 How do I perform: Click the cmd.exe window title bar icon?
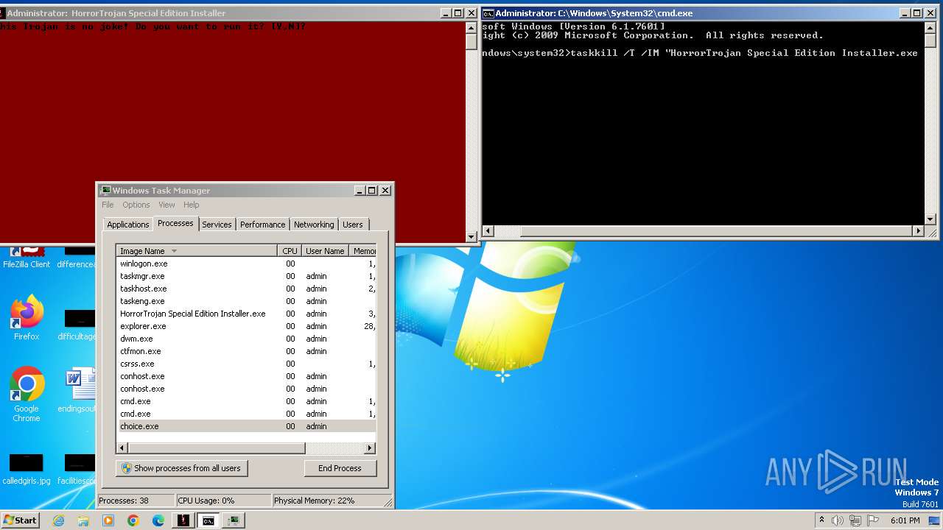[x=488, y=13]
